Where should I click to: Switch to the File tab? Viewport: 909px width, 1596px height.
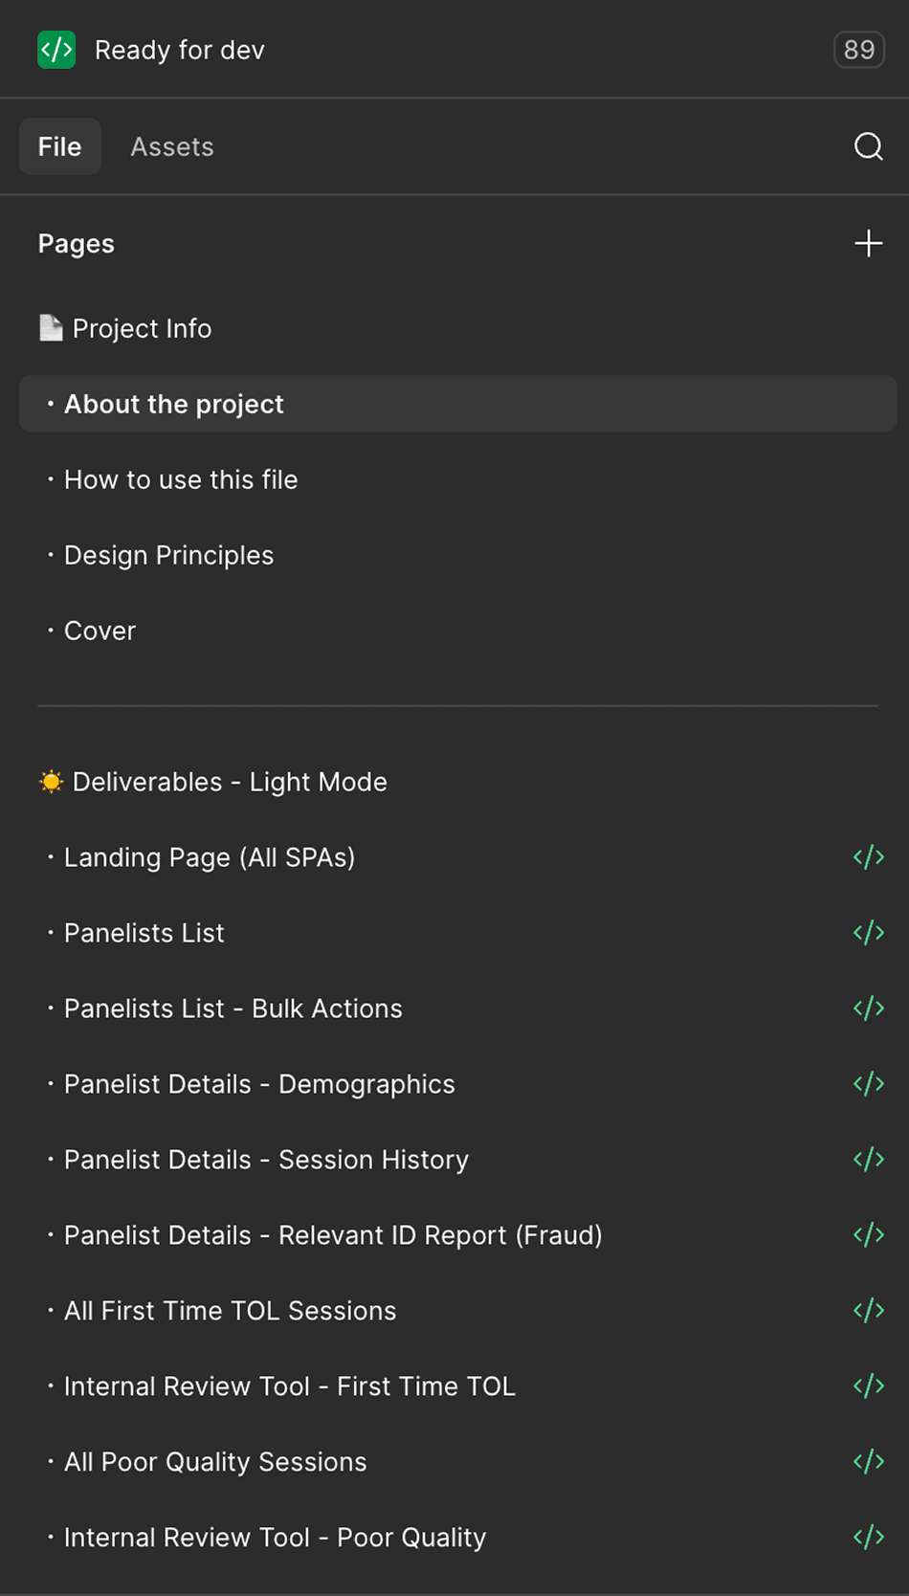pos(59,146)
